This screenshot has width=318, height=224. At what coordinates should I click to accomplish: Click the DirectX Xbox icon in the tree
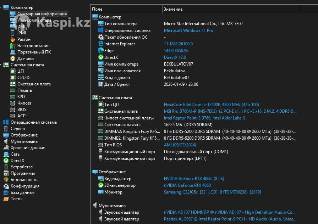pyautogui.click(x=6, y=161)
